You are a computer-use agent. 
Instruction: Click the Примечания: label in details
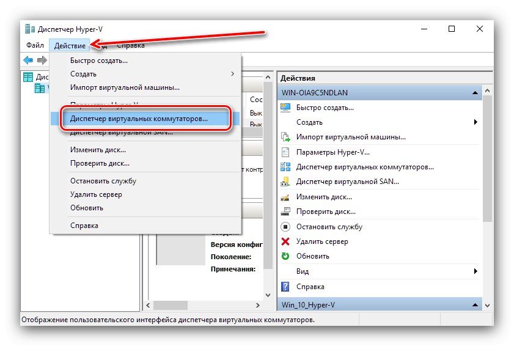point(233,269)
